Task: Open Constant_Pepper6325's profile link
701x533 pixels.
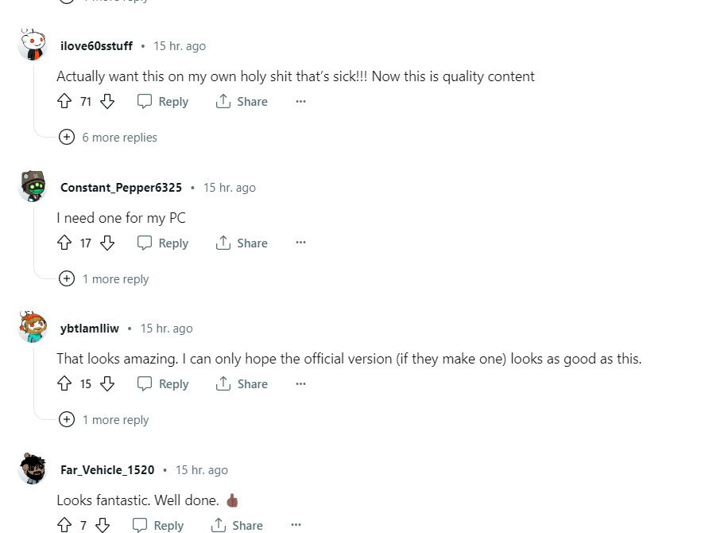Action: coord(121,188)
